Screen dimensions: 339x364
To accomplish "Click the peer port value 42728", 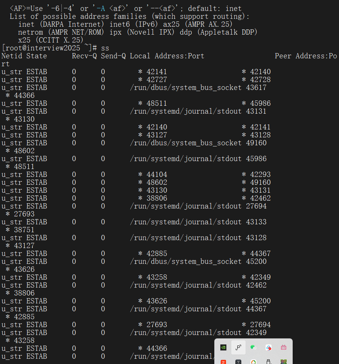I will 261,80.
